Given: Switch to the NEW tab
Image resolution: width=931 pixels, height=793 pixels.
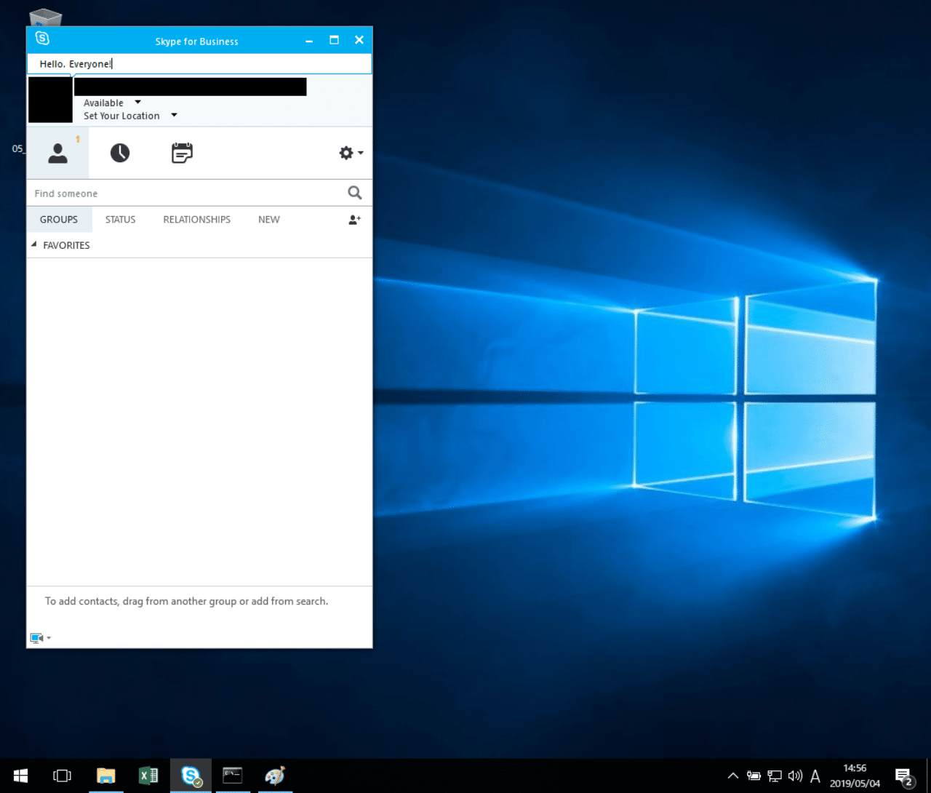Looking at the screenshot, I should click(269, 220).
